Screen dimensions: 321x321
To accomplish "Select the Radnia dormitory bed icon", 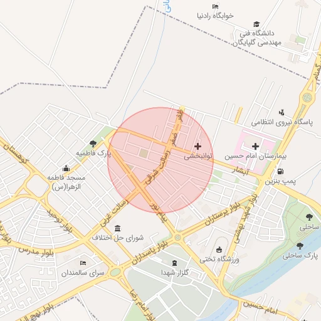I will 215,7.
